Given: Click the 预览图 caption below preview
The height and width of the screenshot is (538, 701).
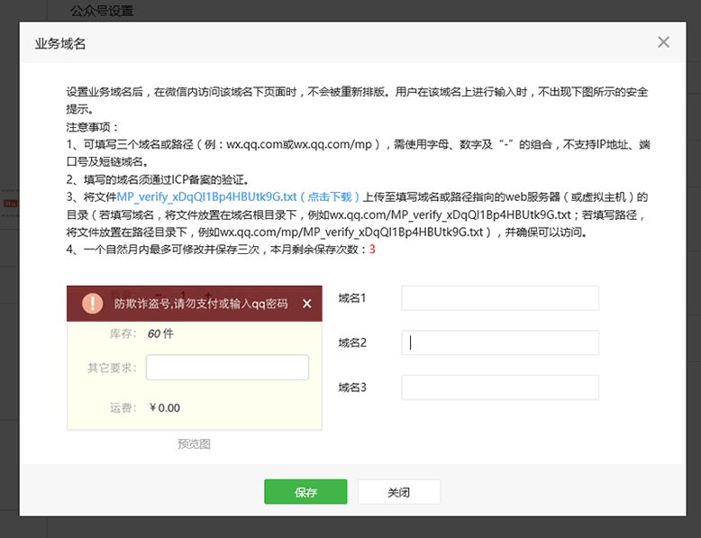Looking at the screenshot, I should (x=194, y=444).
